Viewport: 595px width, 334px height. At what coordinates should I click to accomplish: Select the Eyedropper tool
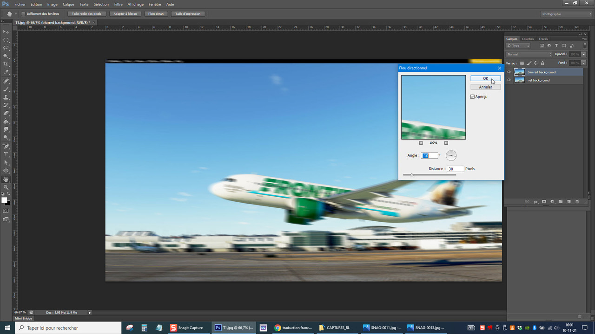[x=6, y=72]
